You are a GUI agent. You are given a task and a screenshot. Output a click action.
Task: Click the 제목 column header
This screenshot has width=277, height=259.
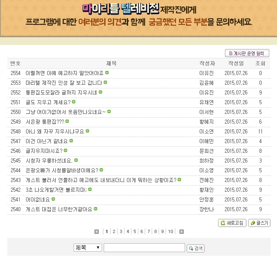(111, 63)
